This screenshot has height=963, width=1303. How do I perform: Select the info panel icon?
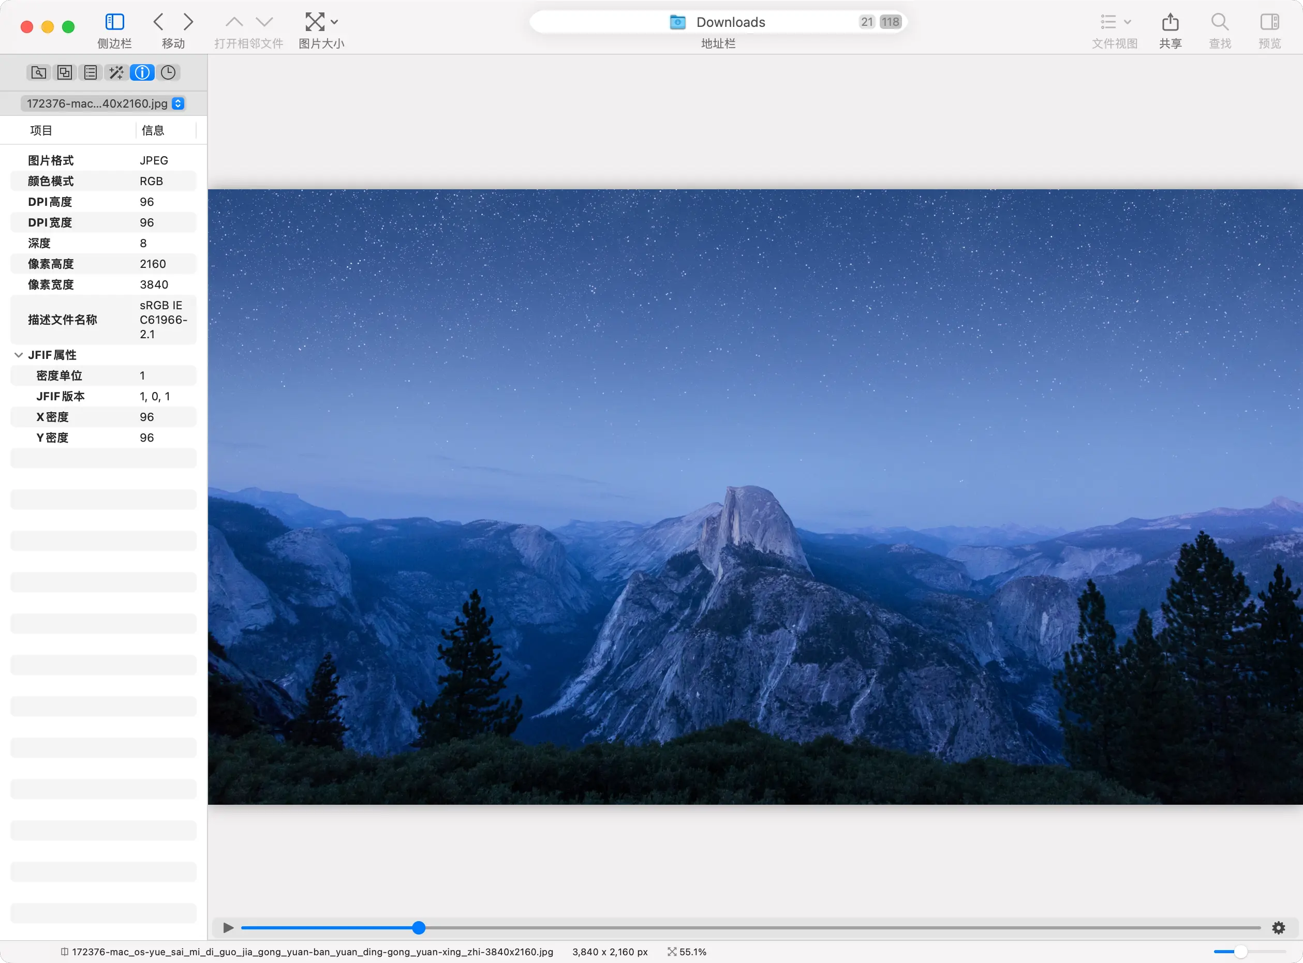pos(142,72)
